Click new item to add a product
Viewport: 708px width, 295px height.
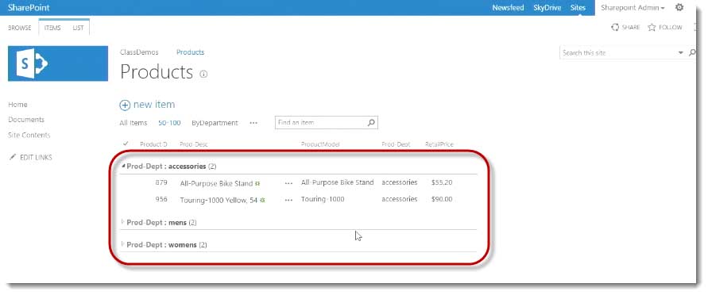point(147,105)
